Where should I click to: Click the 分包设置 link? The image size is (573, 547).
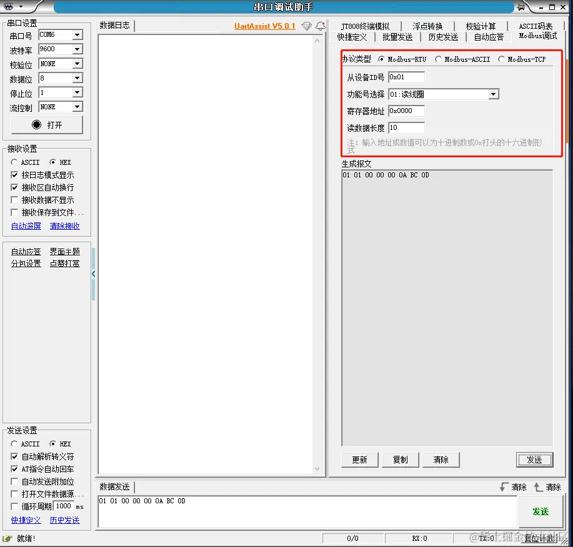coord(26,264)
